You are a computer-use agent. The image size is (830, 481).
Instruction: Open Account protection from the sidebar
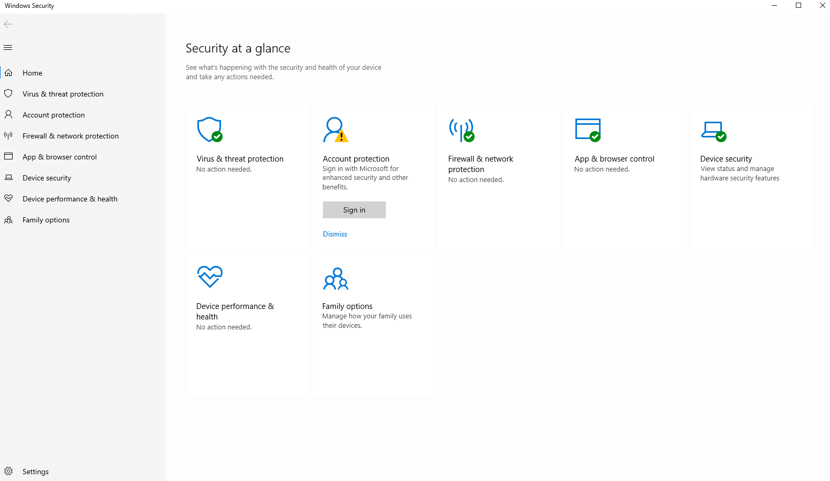point(82,115)
